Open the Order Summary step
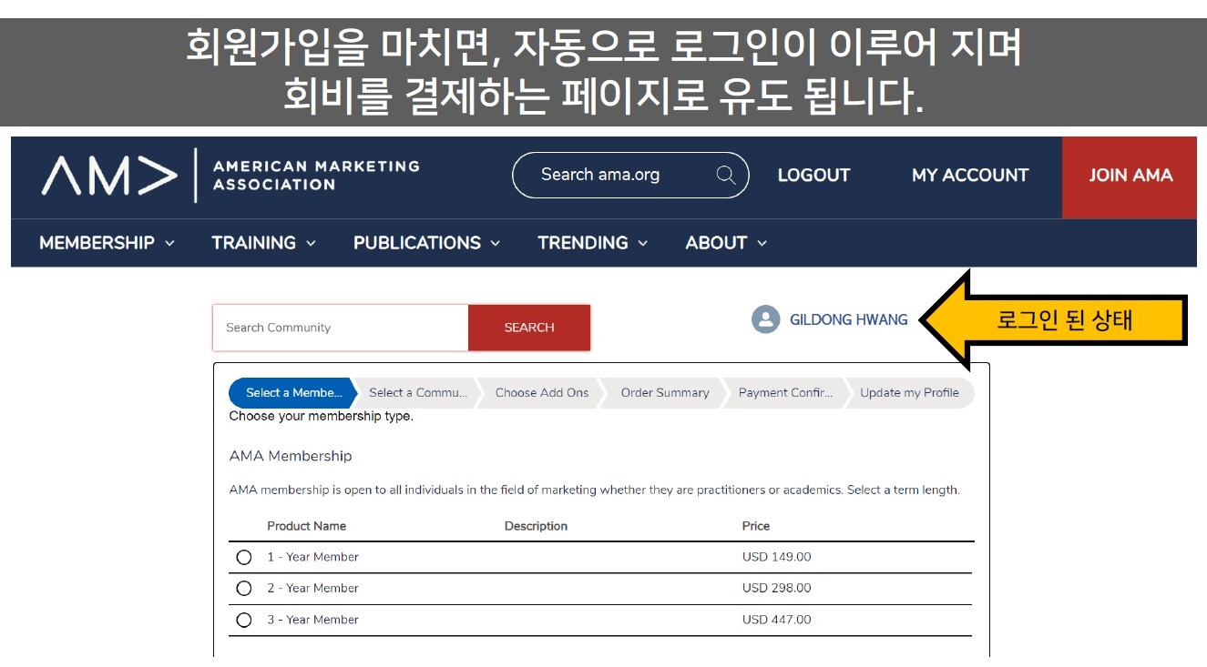 tap(665, 393)
